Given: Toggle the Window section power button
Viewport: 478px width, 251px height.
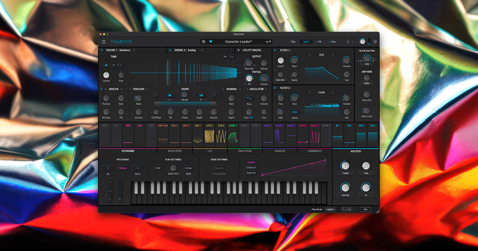Looking at the screenshot, I should [102, 89].
